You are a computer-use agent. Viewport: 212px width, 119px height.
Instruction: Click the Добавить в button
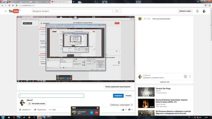25,110
